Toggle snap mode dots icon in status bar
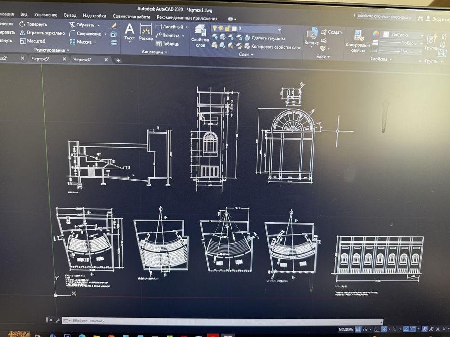 pos(365,330)
